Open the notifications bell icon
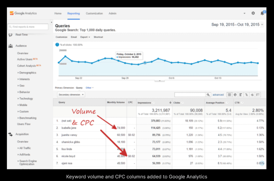Screen dimensions: 274x181 click(262, 13)
